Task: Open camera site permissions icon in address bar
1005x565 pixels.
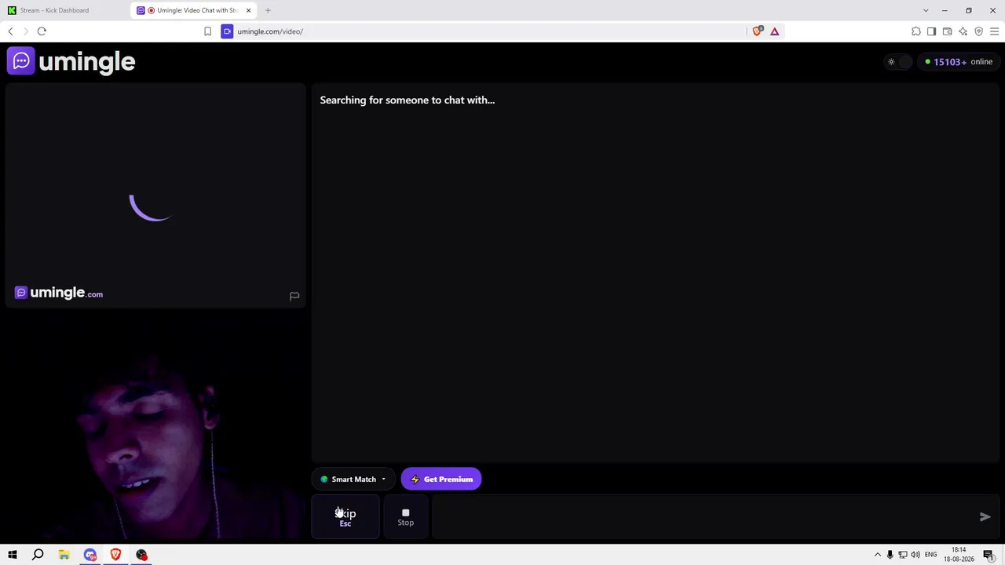Action: pyautogui.click(x=227, y=31)
